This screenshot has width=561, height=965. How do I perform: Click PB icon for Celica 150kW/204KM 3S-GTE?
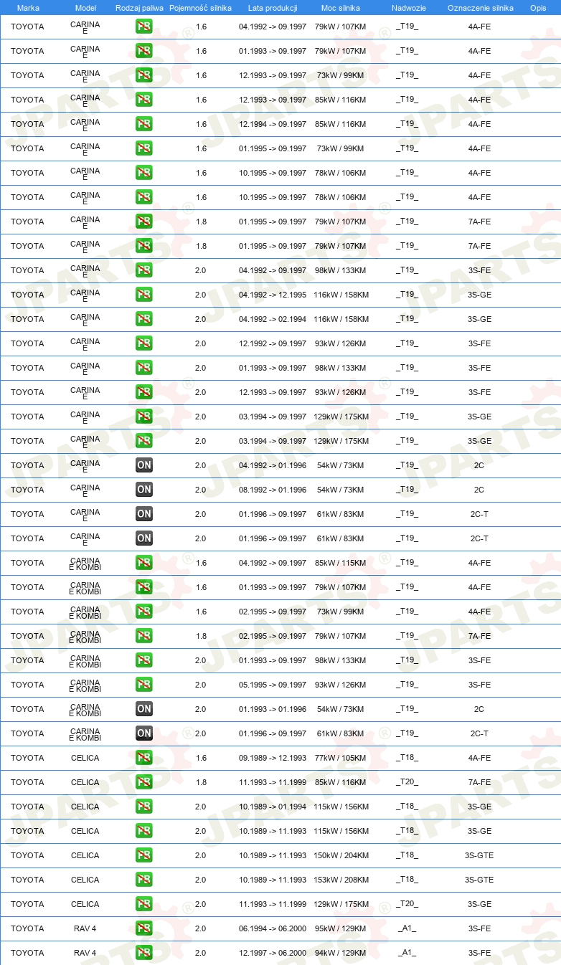point(143,855)
